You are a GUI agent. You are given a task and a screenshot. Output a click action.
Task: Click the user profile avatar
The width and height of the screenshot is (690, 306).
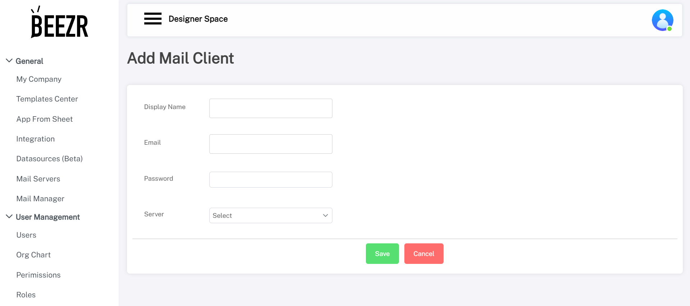pyautogui.click(x=662, y=20)
